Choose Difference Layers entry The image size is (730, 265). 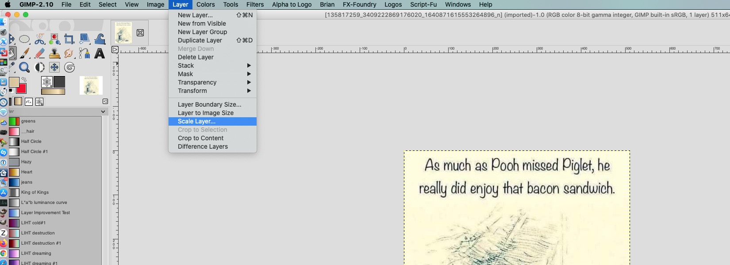pos(212,146)
